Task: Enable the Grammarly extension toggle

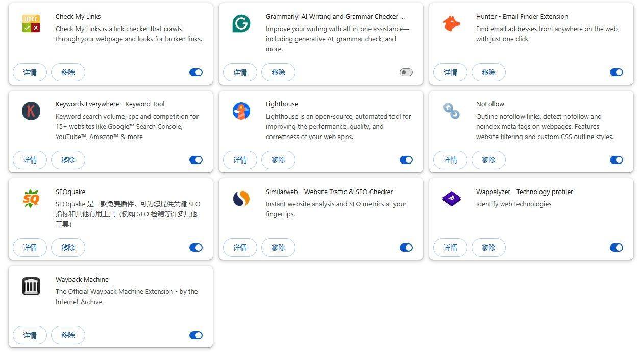Action: (x=406, y=72)
